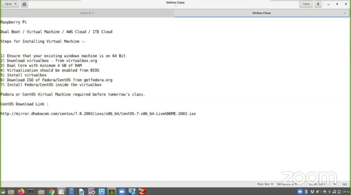The height and width of the screenshot is (195, 351).
Task: Click the 'Virtualization should be enabled from BIOS' line
Action: [50, 70]
